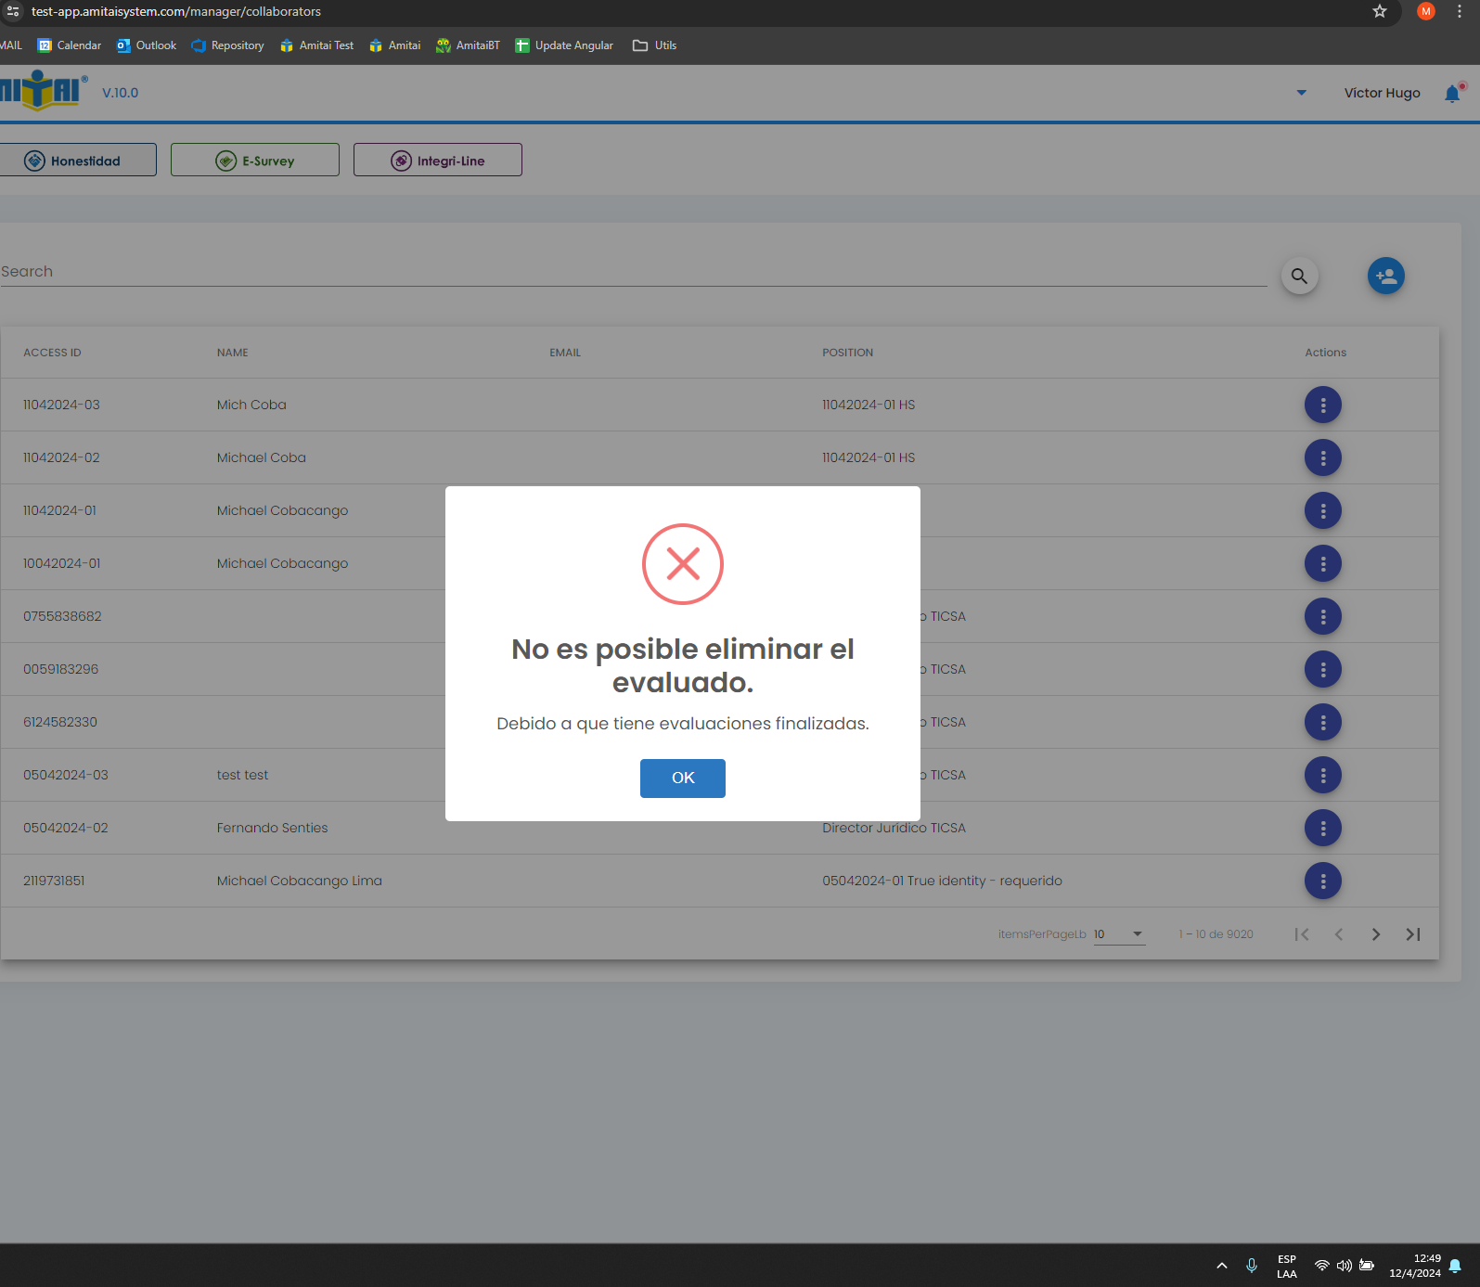Open the notifications bell in header

point(1452,94)
